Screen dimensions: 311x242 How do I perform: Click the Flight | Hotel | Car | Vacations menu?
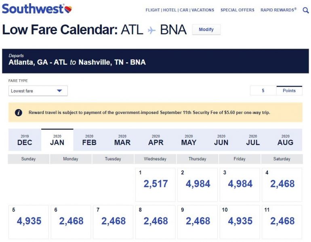click(x=180, y=10)
